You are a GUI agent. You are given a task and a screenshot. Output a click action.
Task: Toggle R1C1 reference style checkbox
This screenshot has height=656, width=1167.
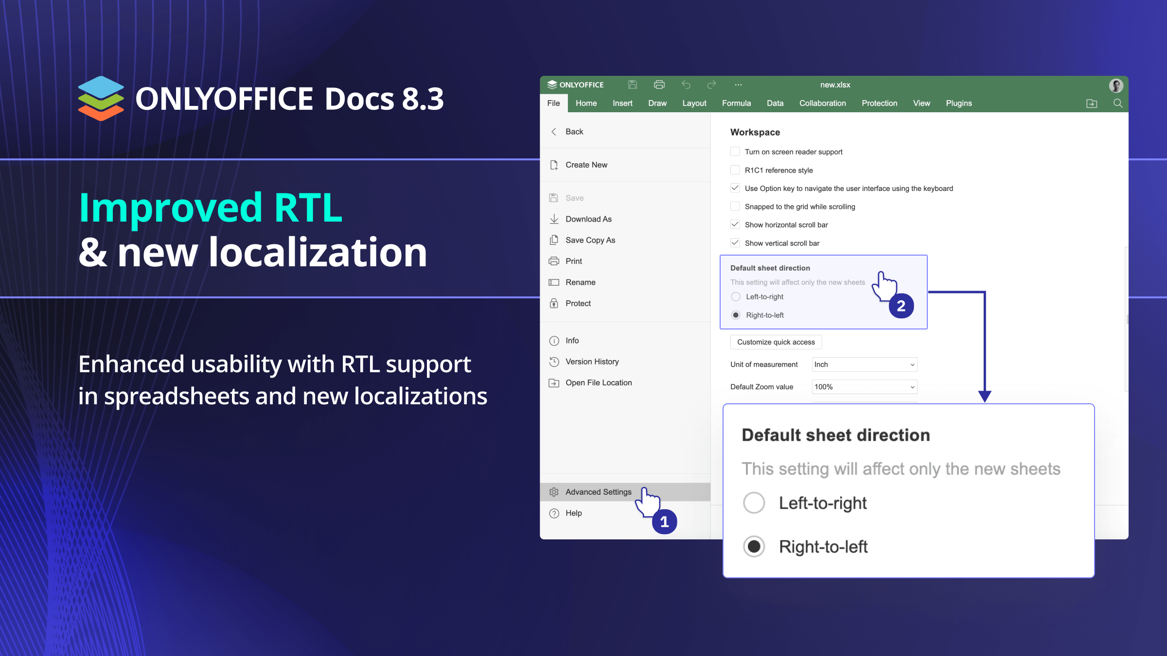[x=735, y=170]
